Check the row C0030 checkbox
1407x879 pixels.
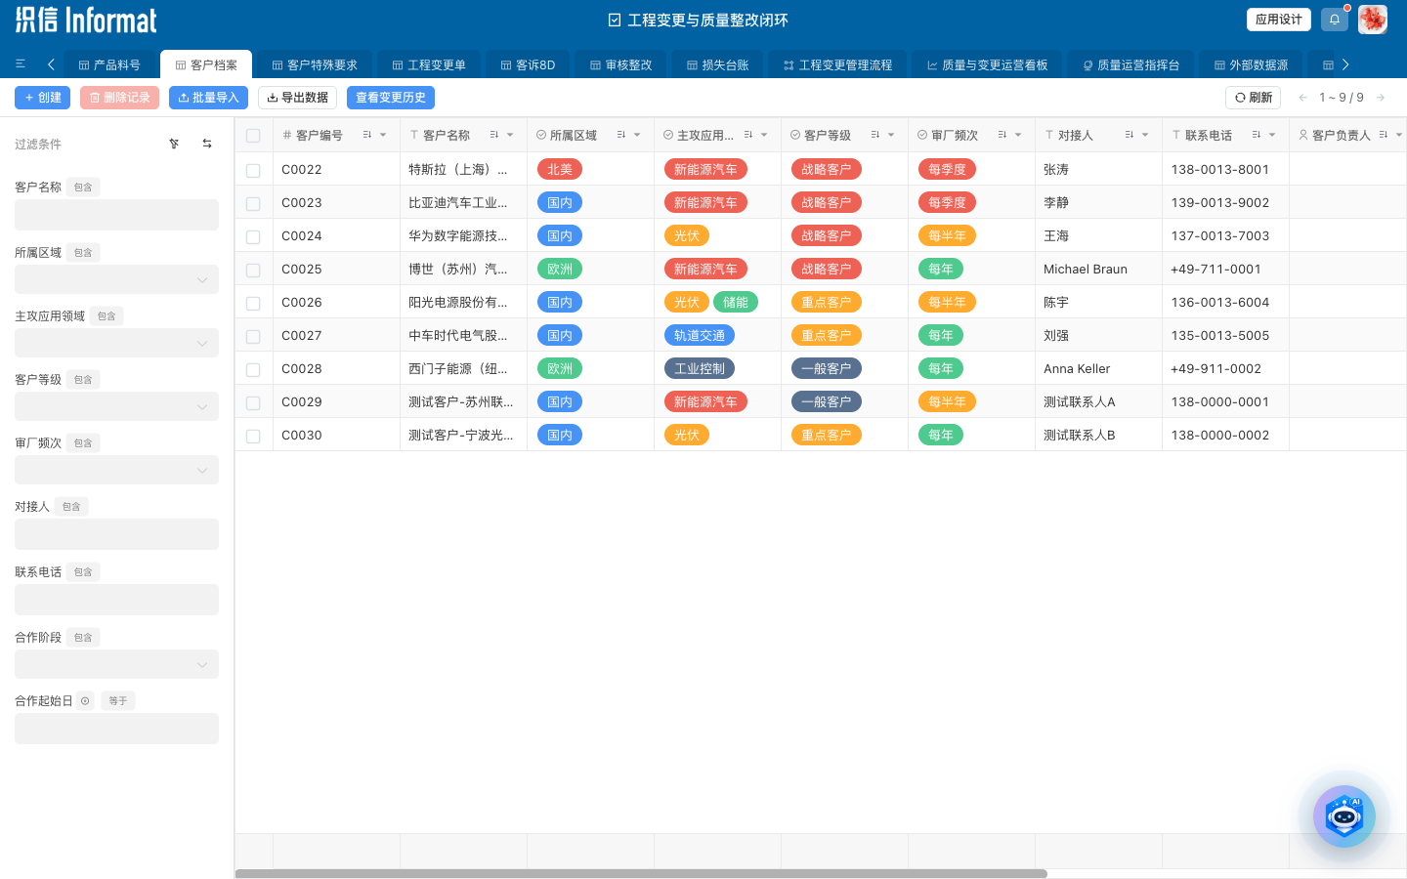(x=253, y=436)
